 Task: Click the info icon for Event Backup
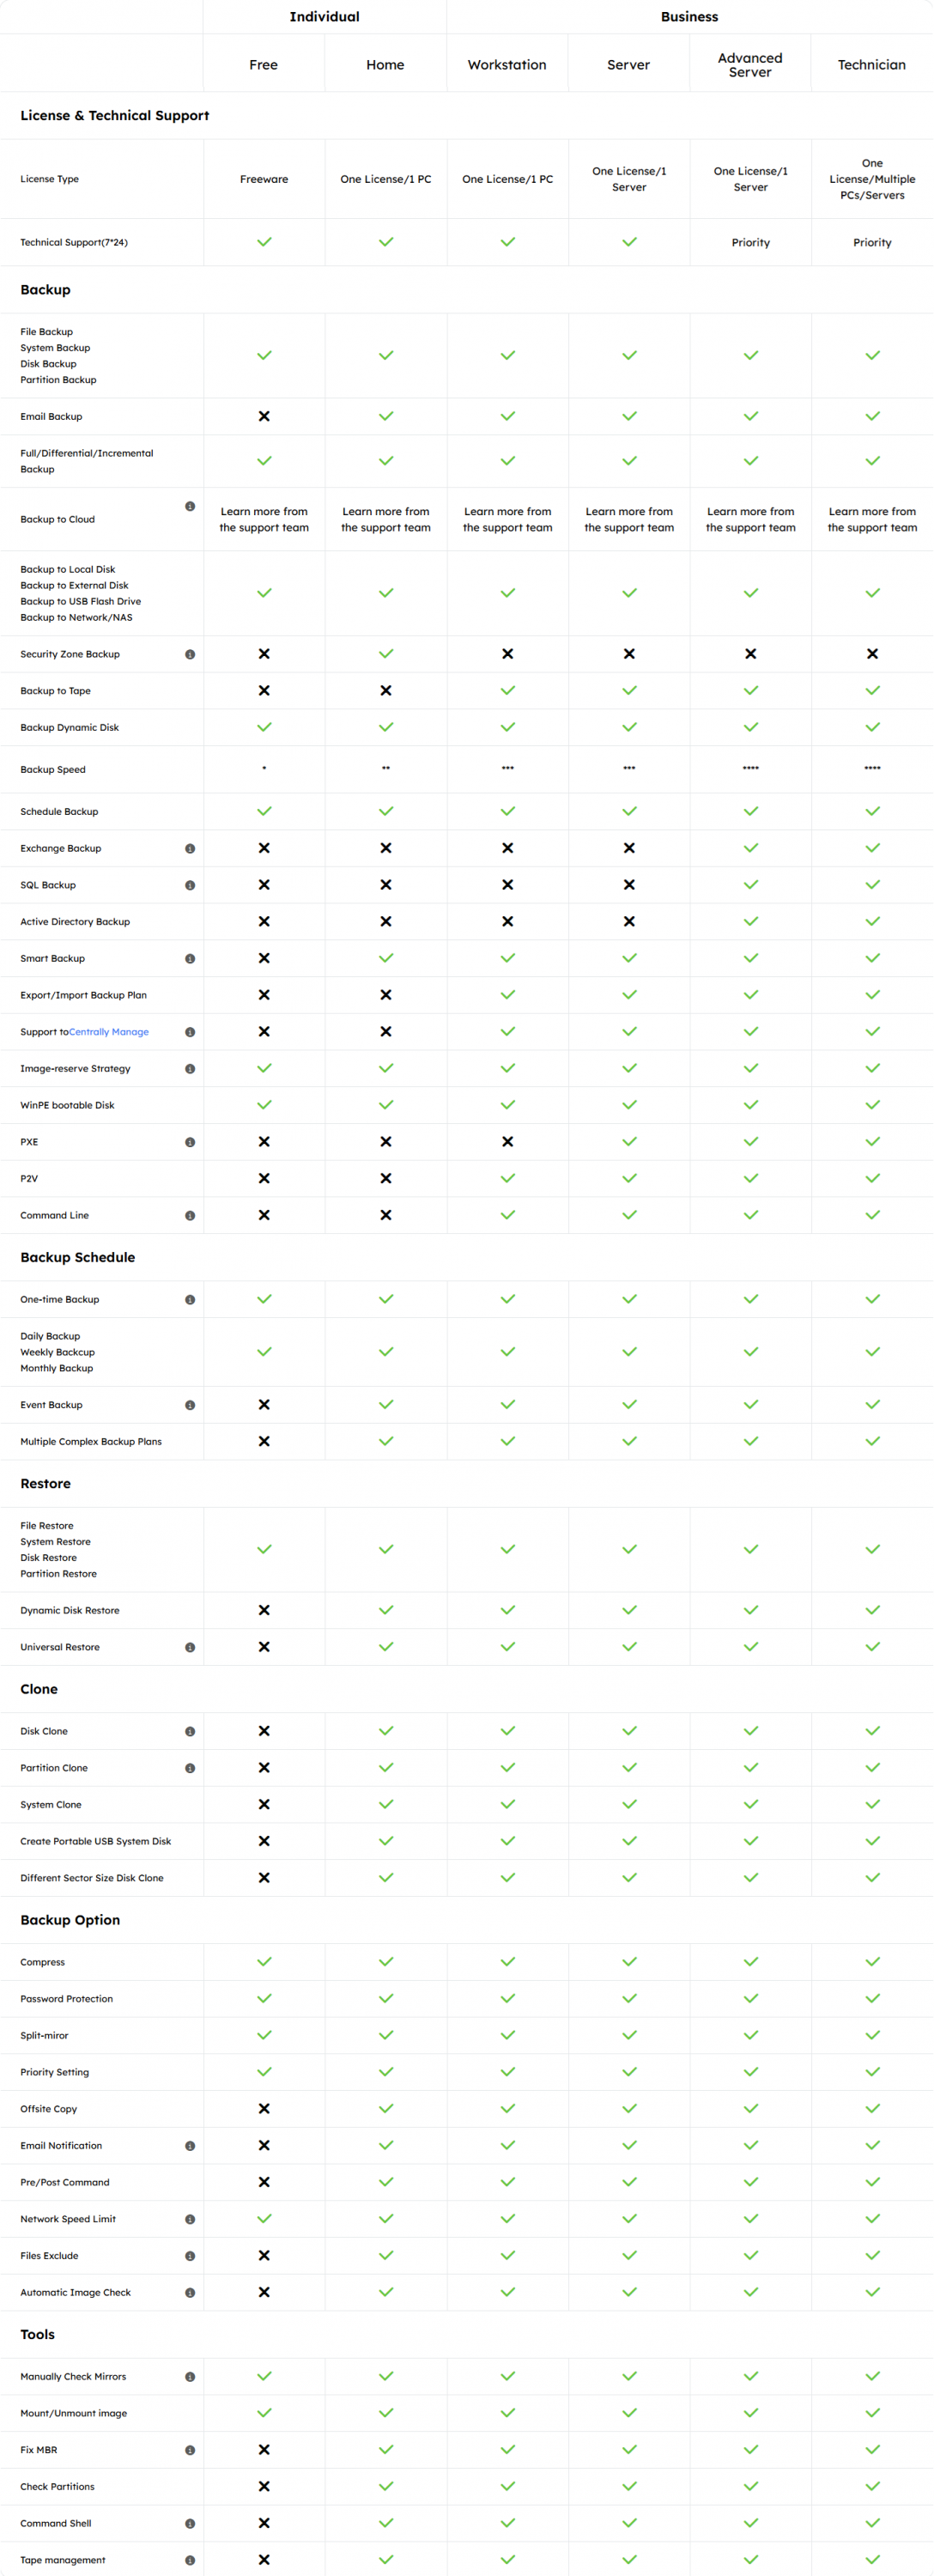coord(190,1405)
